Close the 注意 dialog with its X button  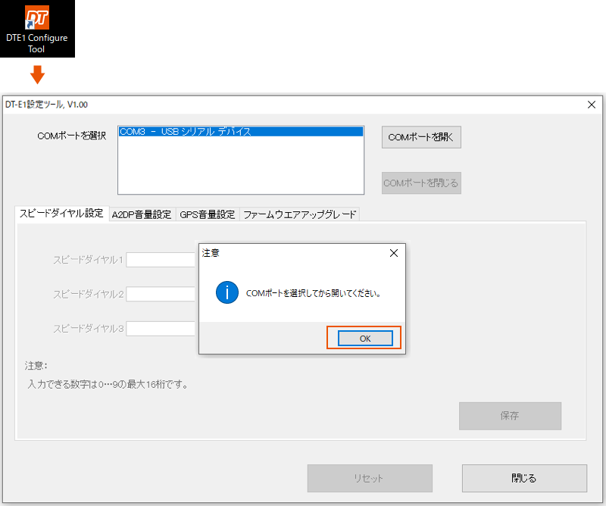pyautogui.click(x=393, y=254)
